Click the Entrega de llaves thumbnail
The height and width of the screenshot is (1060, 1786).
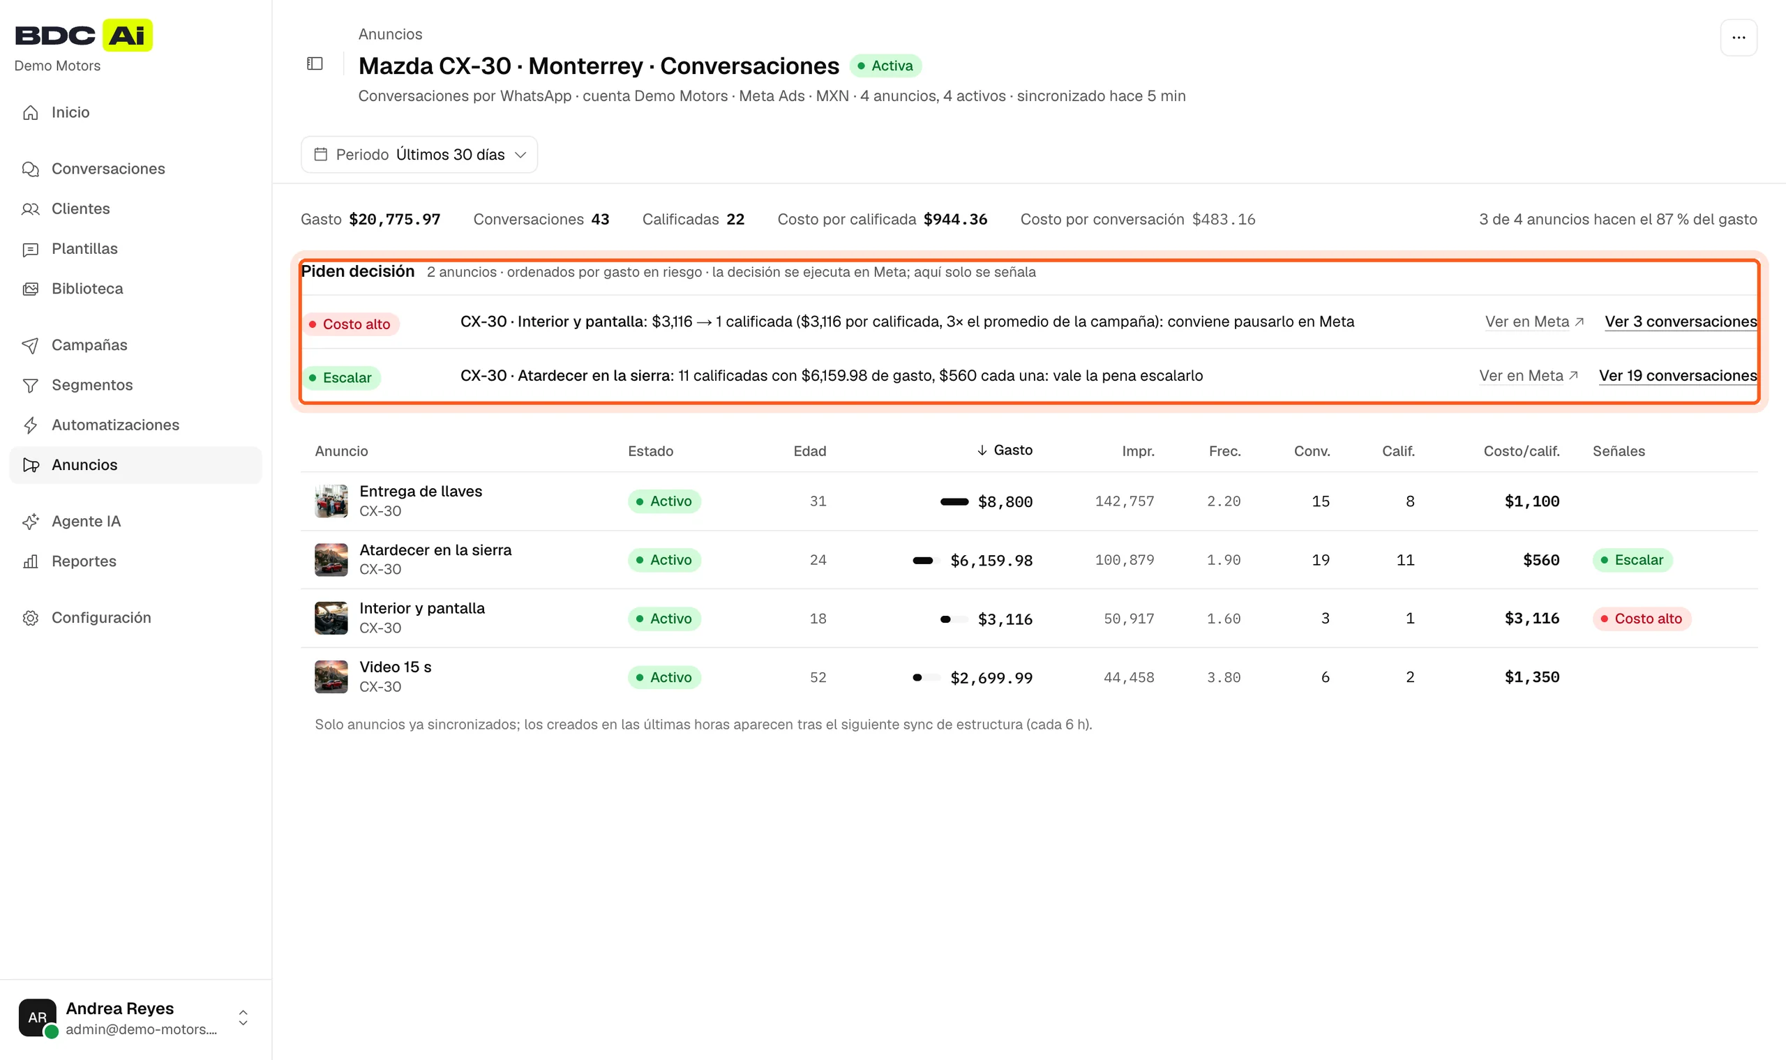[331, 501]
